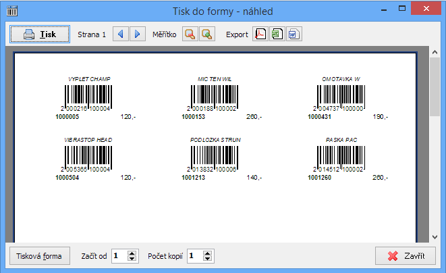Viewport: 446px width, 273px height.
Task: Click the label text VYPLET CHAMP
Action: click(89, 79)
